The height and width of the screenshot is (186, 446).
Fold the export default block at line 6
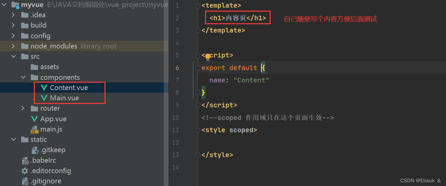(198, 68)
